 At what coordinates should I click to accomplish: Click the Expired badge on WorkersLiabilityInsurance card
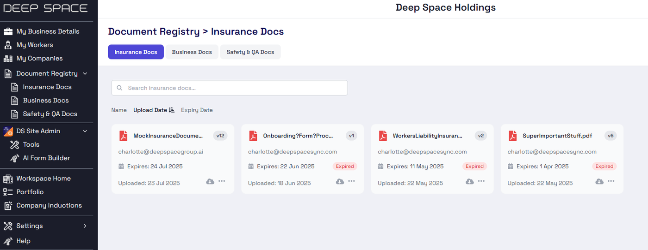point(474,167)
